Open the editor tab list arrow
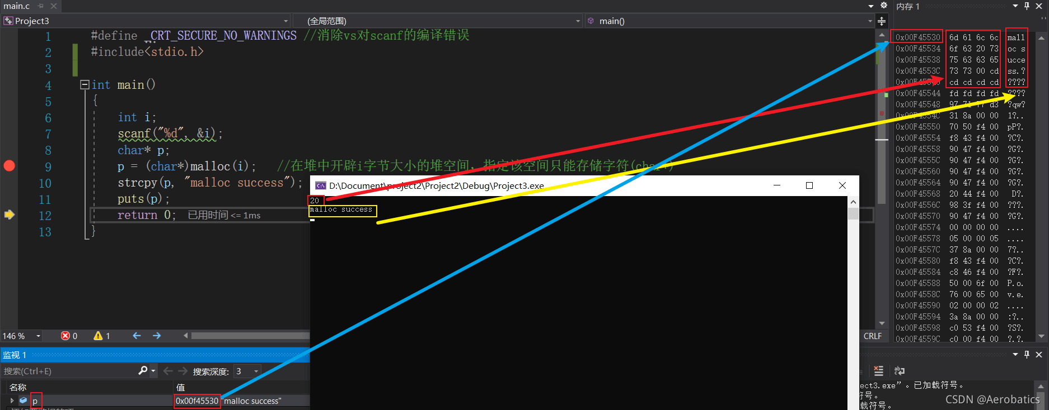The width and height of the screenshot is (1049, 410). coord(871,6)
